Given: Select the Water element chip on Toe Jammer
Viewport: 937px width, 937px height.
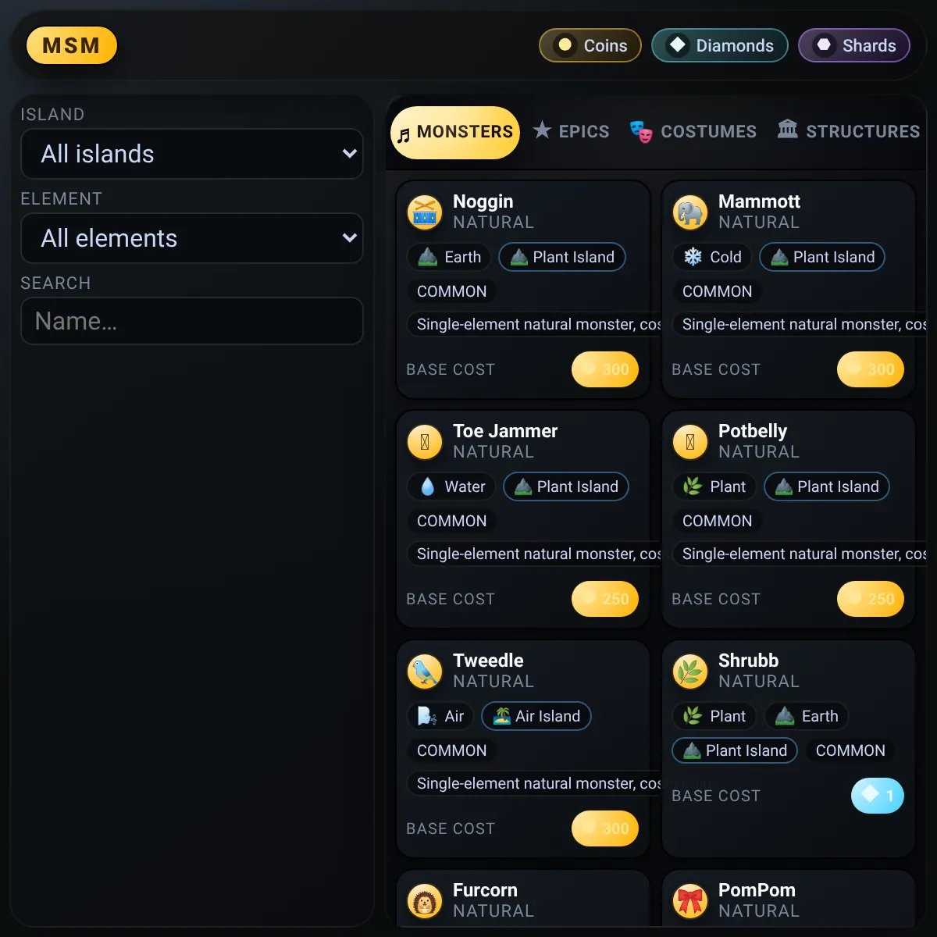Looking at the screenshot, I should 451,486.
